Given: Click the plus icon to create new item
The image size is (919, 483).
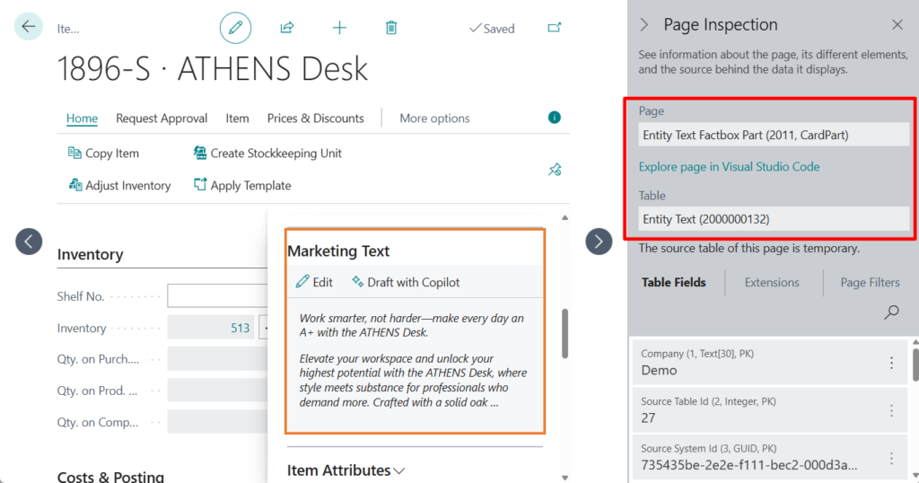Looking at the screenshot, I should (x=339, y=28).
